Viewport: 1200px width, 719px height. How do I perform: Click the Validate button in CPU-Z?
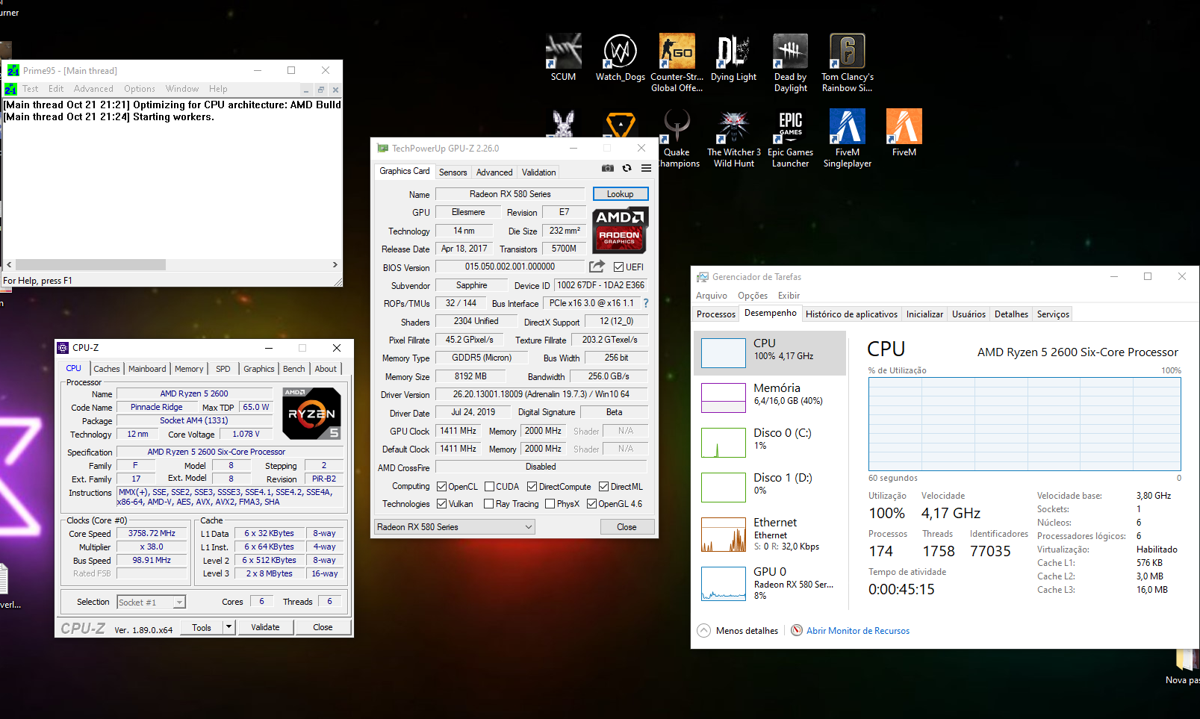[x=265, y=627]
